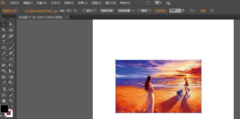
Task: Click the 嵌入 embed button
Action: pyautogui.click(x=90, y=11)
